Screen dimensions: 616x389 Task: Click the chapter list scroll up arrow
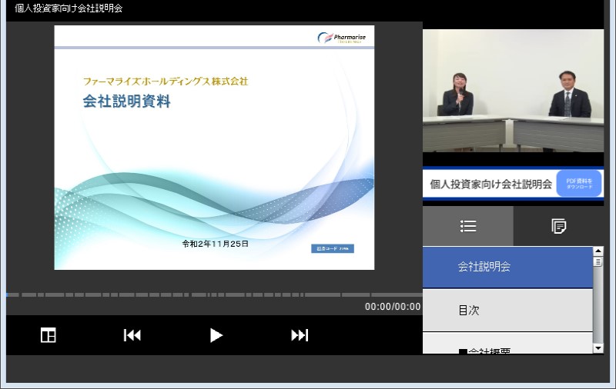coord(598,251)
